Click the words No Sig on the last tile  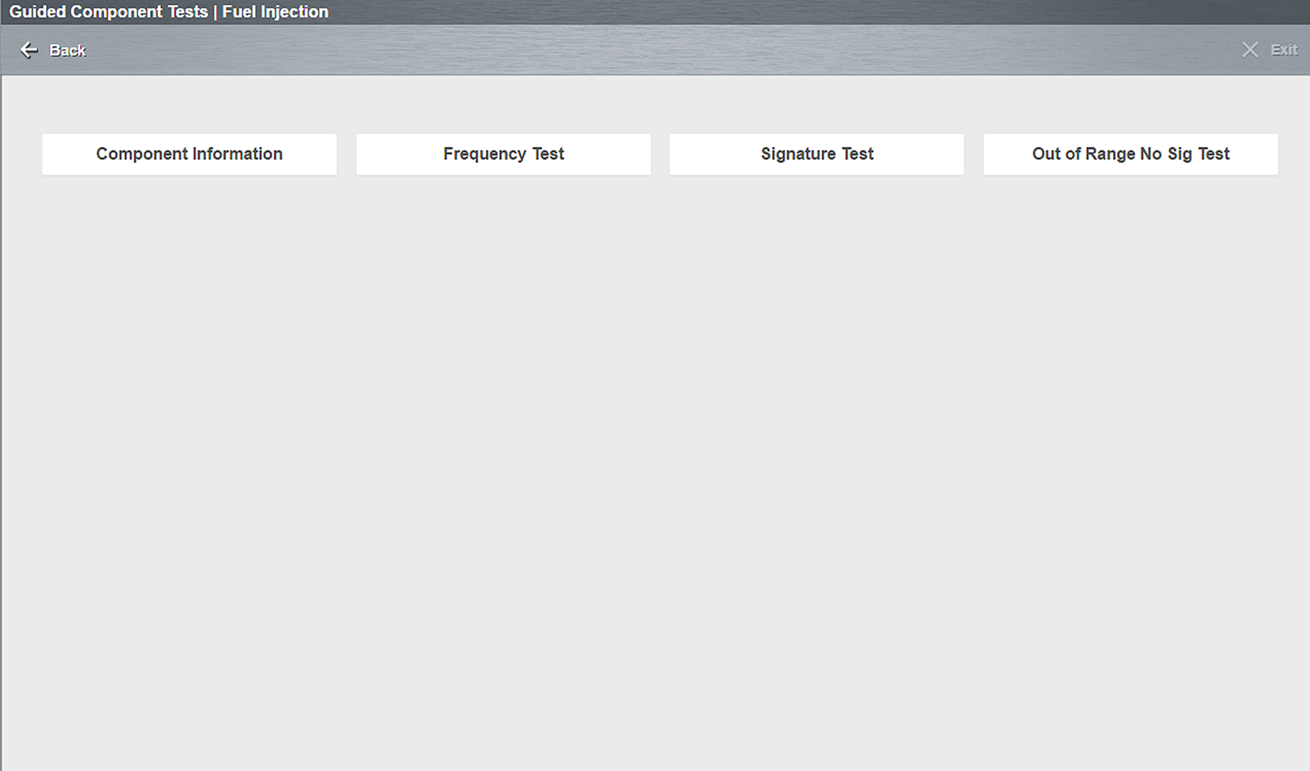[x=1166, y=154]
